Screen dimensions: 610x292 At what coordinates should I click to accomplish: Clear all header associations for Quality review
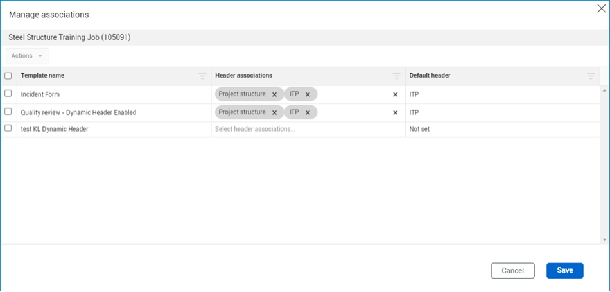(x=396, y=112)
